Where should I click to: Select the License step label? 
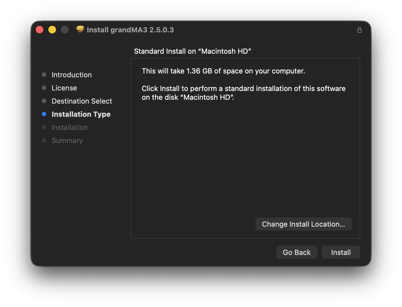tap(64, 88)
